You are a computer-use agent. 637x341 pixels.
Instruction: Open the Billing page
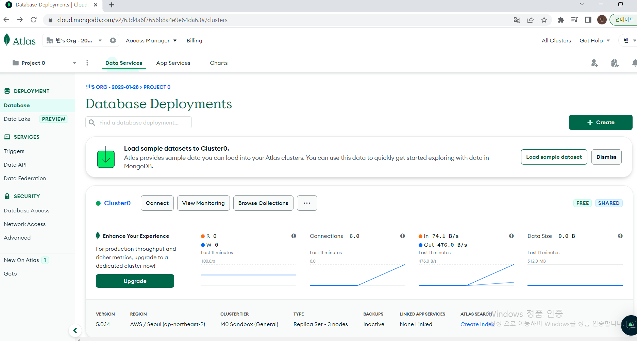(x=195, y=40)
